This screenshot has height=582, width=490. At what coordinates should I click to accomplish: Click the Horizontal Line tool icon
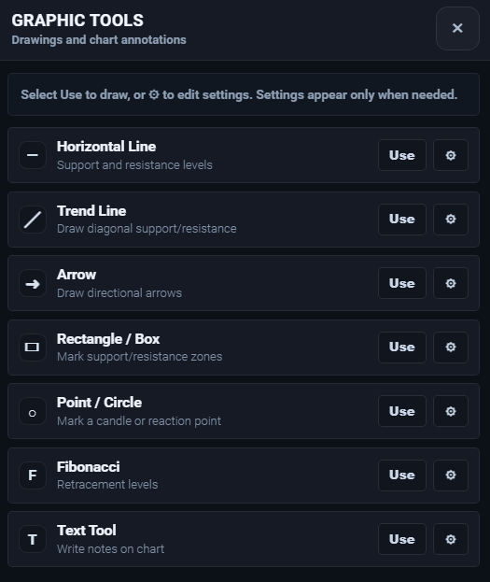(33, 155)
